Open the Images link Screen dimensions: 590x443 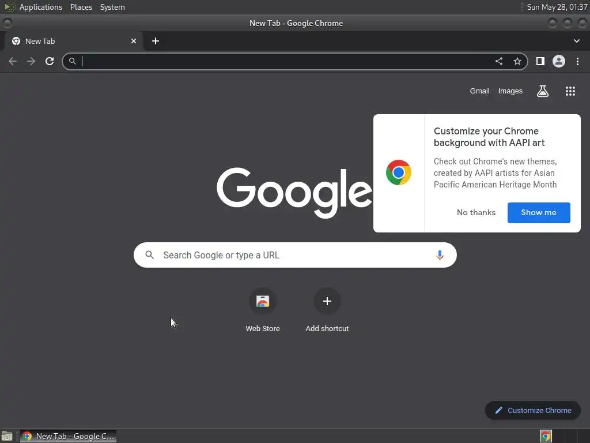(510, 91)
